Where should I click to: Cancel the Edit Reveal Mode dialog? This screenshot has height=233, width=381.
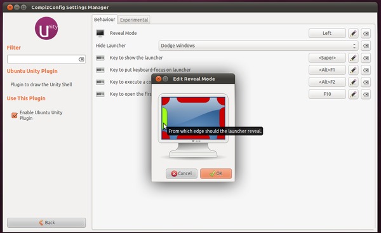(182, 173)
